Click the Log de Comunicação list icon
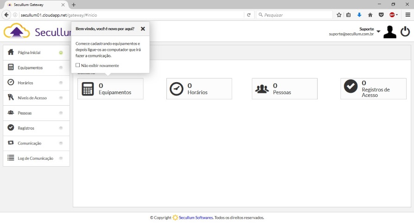 point(11,158)
